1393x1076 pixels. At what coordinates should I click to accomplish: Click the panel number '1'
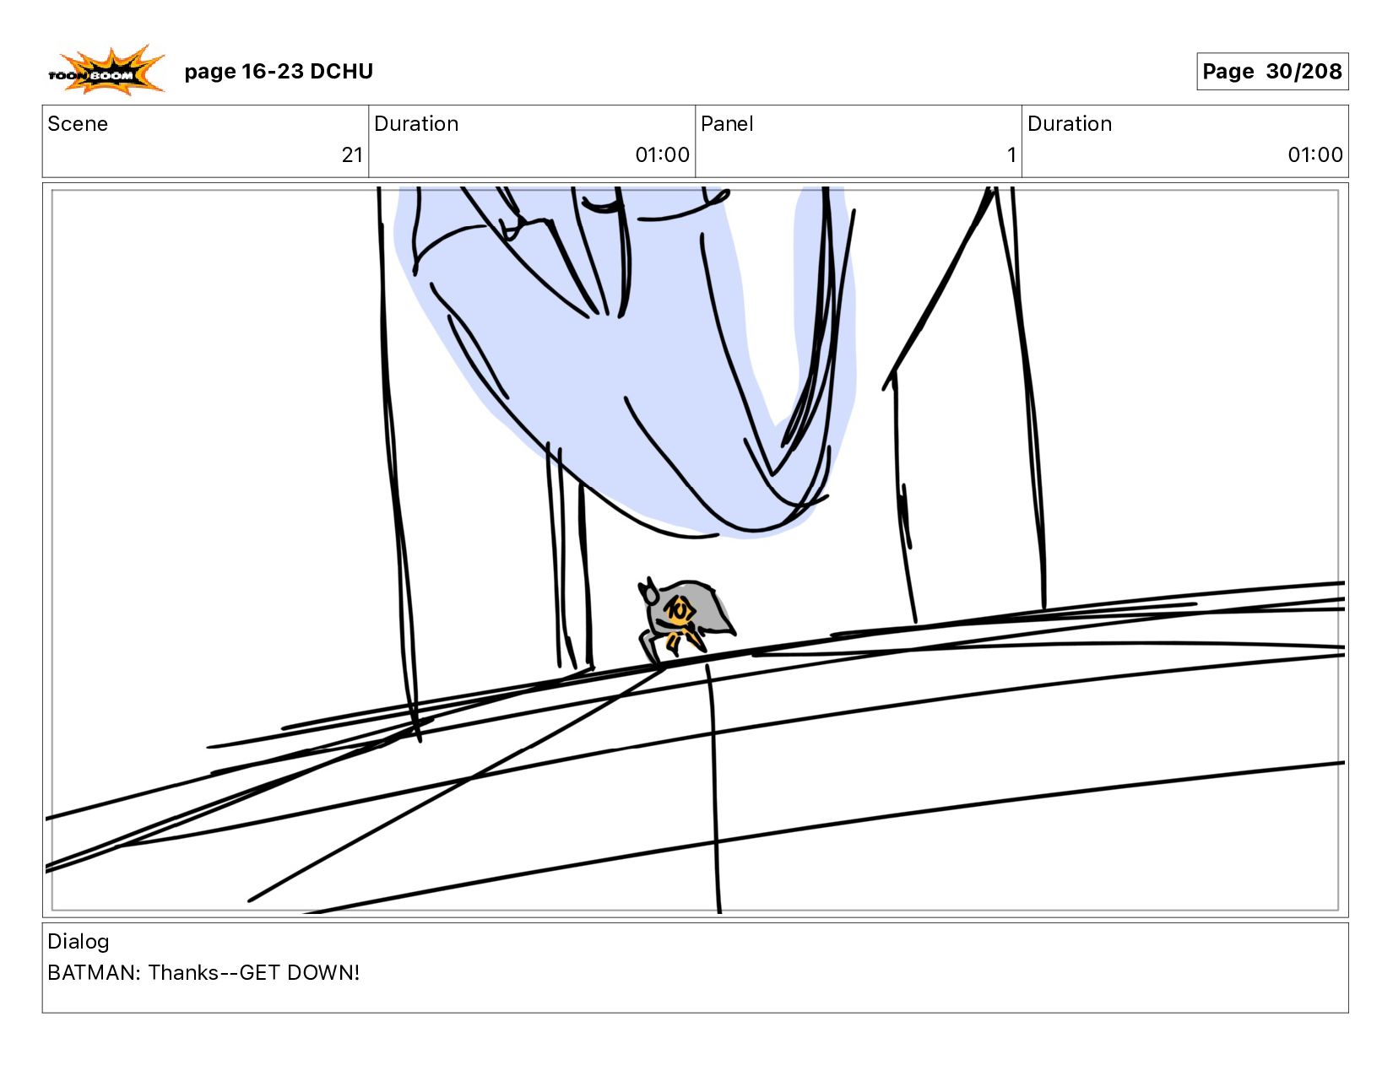click(1011, 155)
